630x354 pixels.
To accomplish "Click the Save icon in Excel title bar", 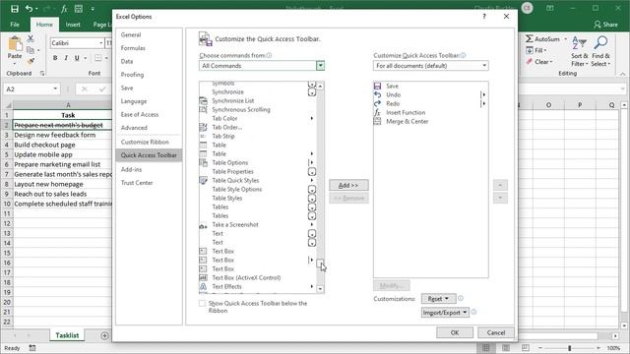I will [15, 9].
